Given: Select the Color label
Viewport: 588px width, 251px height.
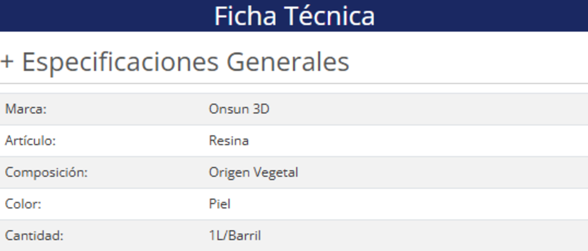Looking at the screenshot, I should (x=23, y=204).
